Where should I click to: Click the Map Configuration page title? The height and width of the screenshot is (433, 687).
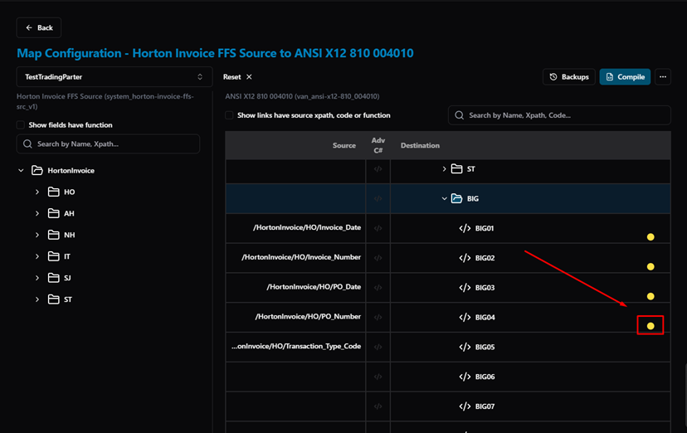click(215, 53)
